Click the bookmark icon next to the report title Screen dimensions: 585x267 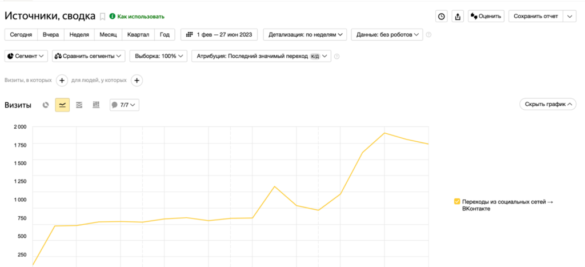[103, 17]
